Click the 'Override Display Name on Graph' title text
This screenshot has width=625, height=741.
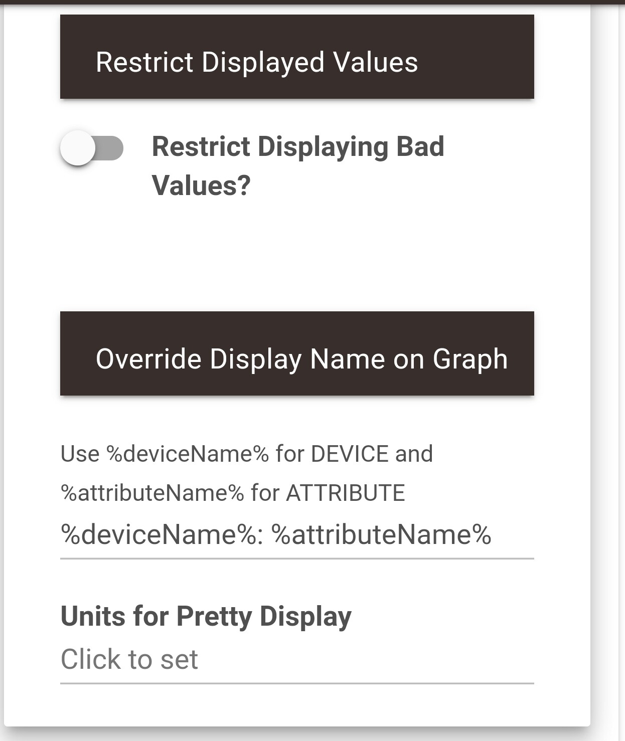tap(301, 359)
